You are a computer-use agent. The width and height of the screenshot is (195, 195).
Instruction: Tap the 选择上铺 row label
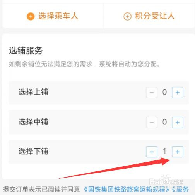[x=33, y=92]
